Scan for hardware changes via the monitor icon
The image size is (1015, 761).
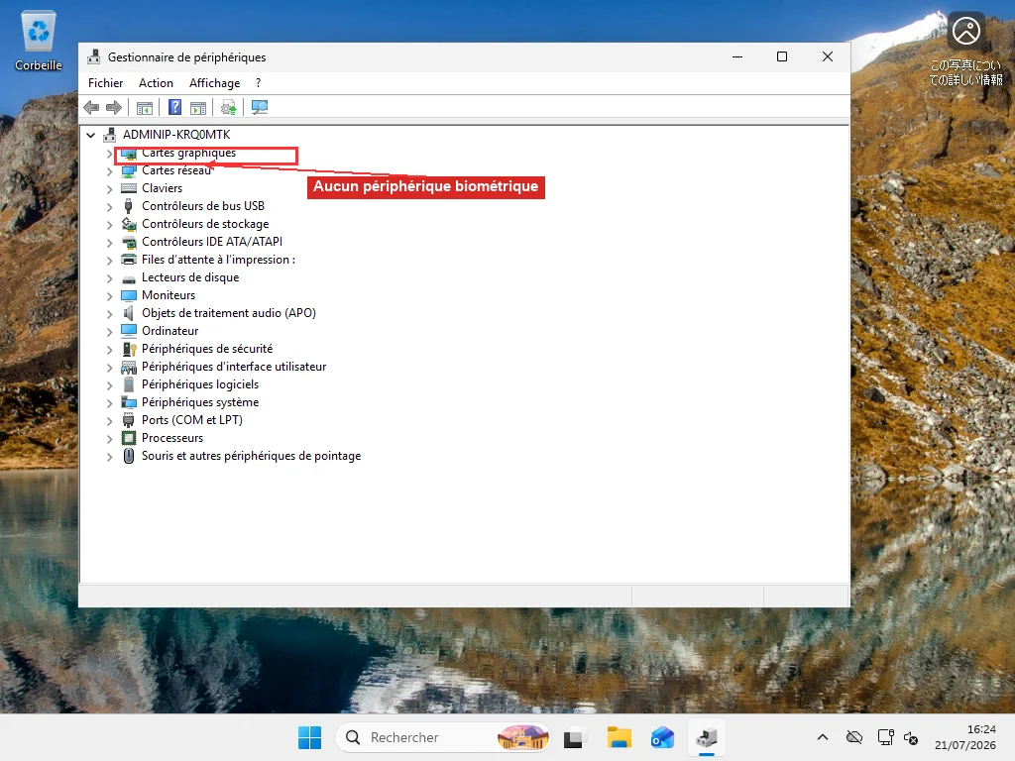260,107
